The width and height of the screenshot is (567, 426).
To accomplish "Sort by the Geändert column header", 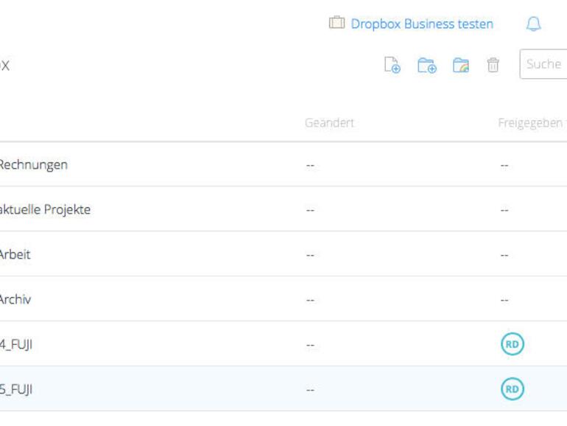I will [329, 123].
